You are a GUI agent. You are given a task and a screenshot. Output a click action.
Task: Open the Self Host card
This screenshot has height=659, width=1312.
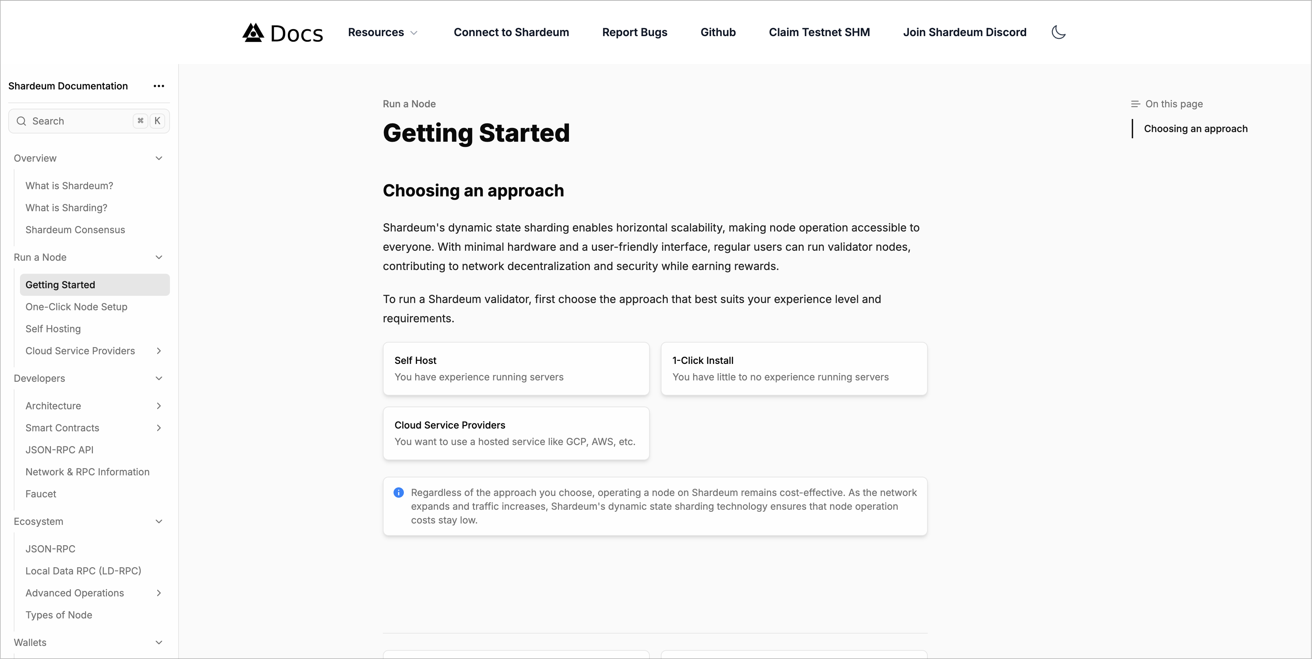tap(516, 369)
